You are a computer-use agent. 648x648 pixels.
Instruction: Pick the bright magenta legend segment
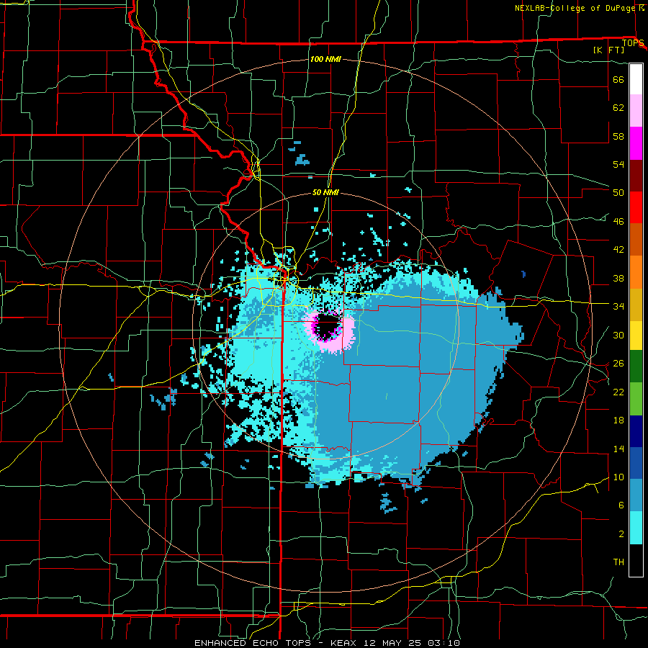(x=636, y=143)
